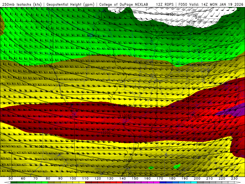Click the 160 value on the color scale
The image size is (245, 184).
click(x=148, y=178)
